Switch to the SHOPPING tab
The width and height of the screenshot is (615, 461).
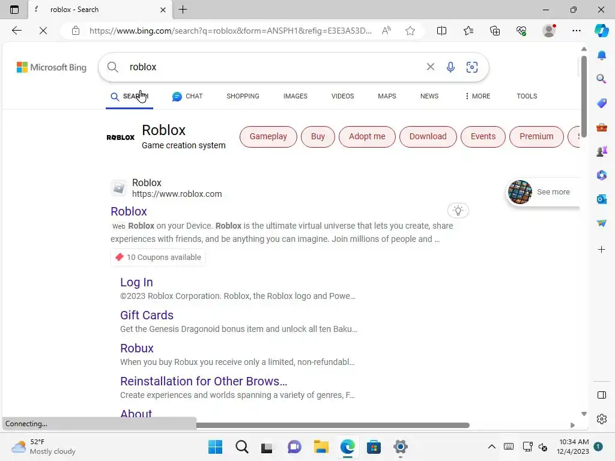click(x=243, y=96)
